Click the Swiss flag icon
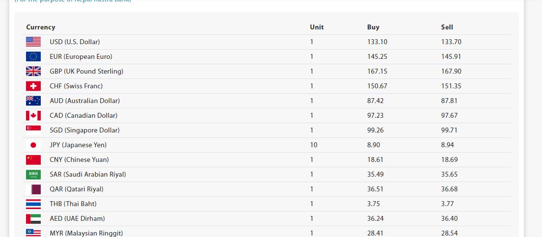 point(33,86)
